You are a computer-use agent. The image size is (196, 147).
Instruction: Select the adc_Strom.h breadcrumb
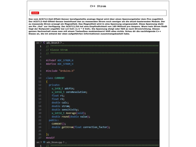53,43
